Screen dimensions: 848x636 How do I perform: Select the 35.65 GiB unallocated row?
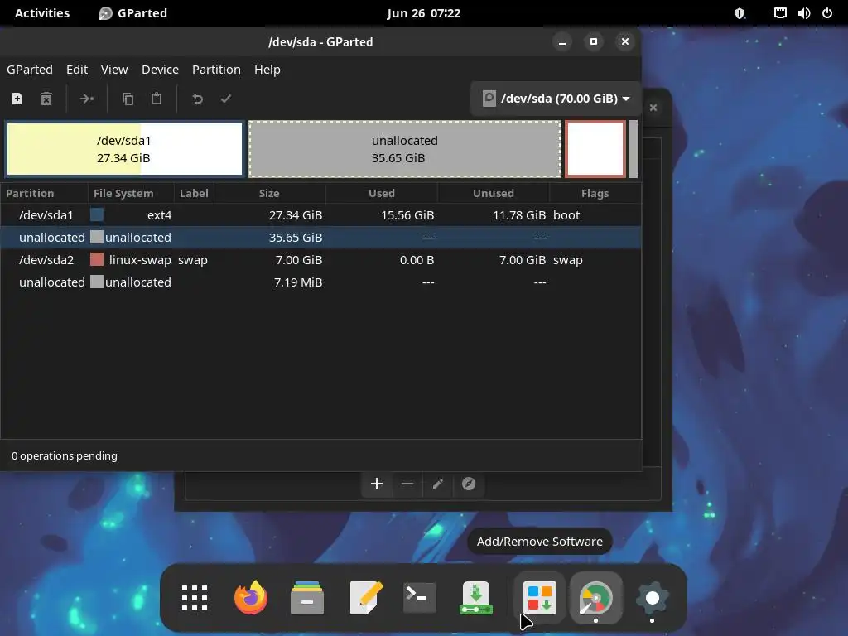point(320,238)
